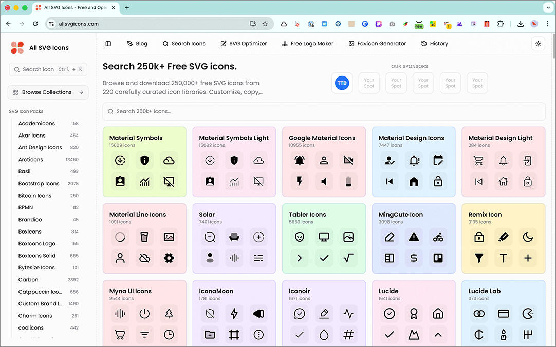Click the credit card icon in Lucide Lab
This screenshot has width=556, height=347.
[x=503, y=314]
